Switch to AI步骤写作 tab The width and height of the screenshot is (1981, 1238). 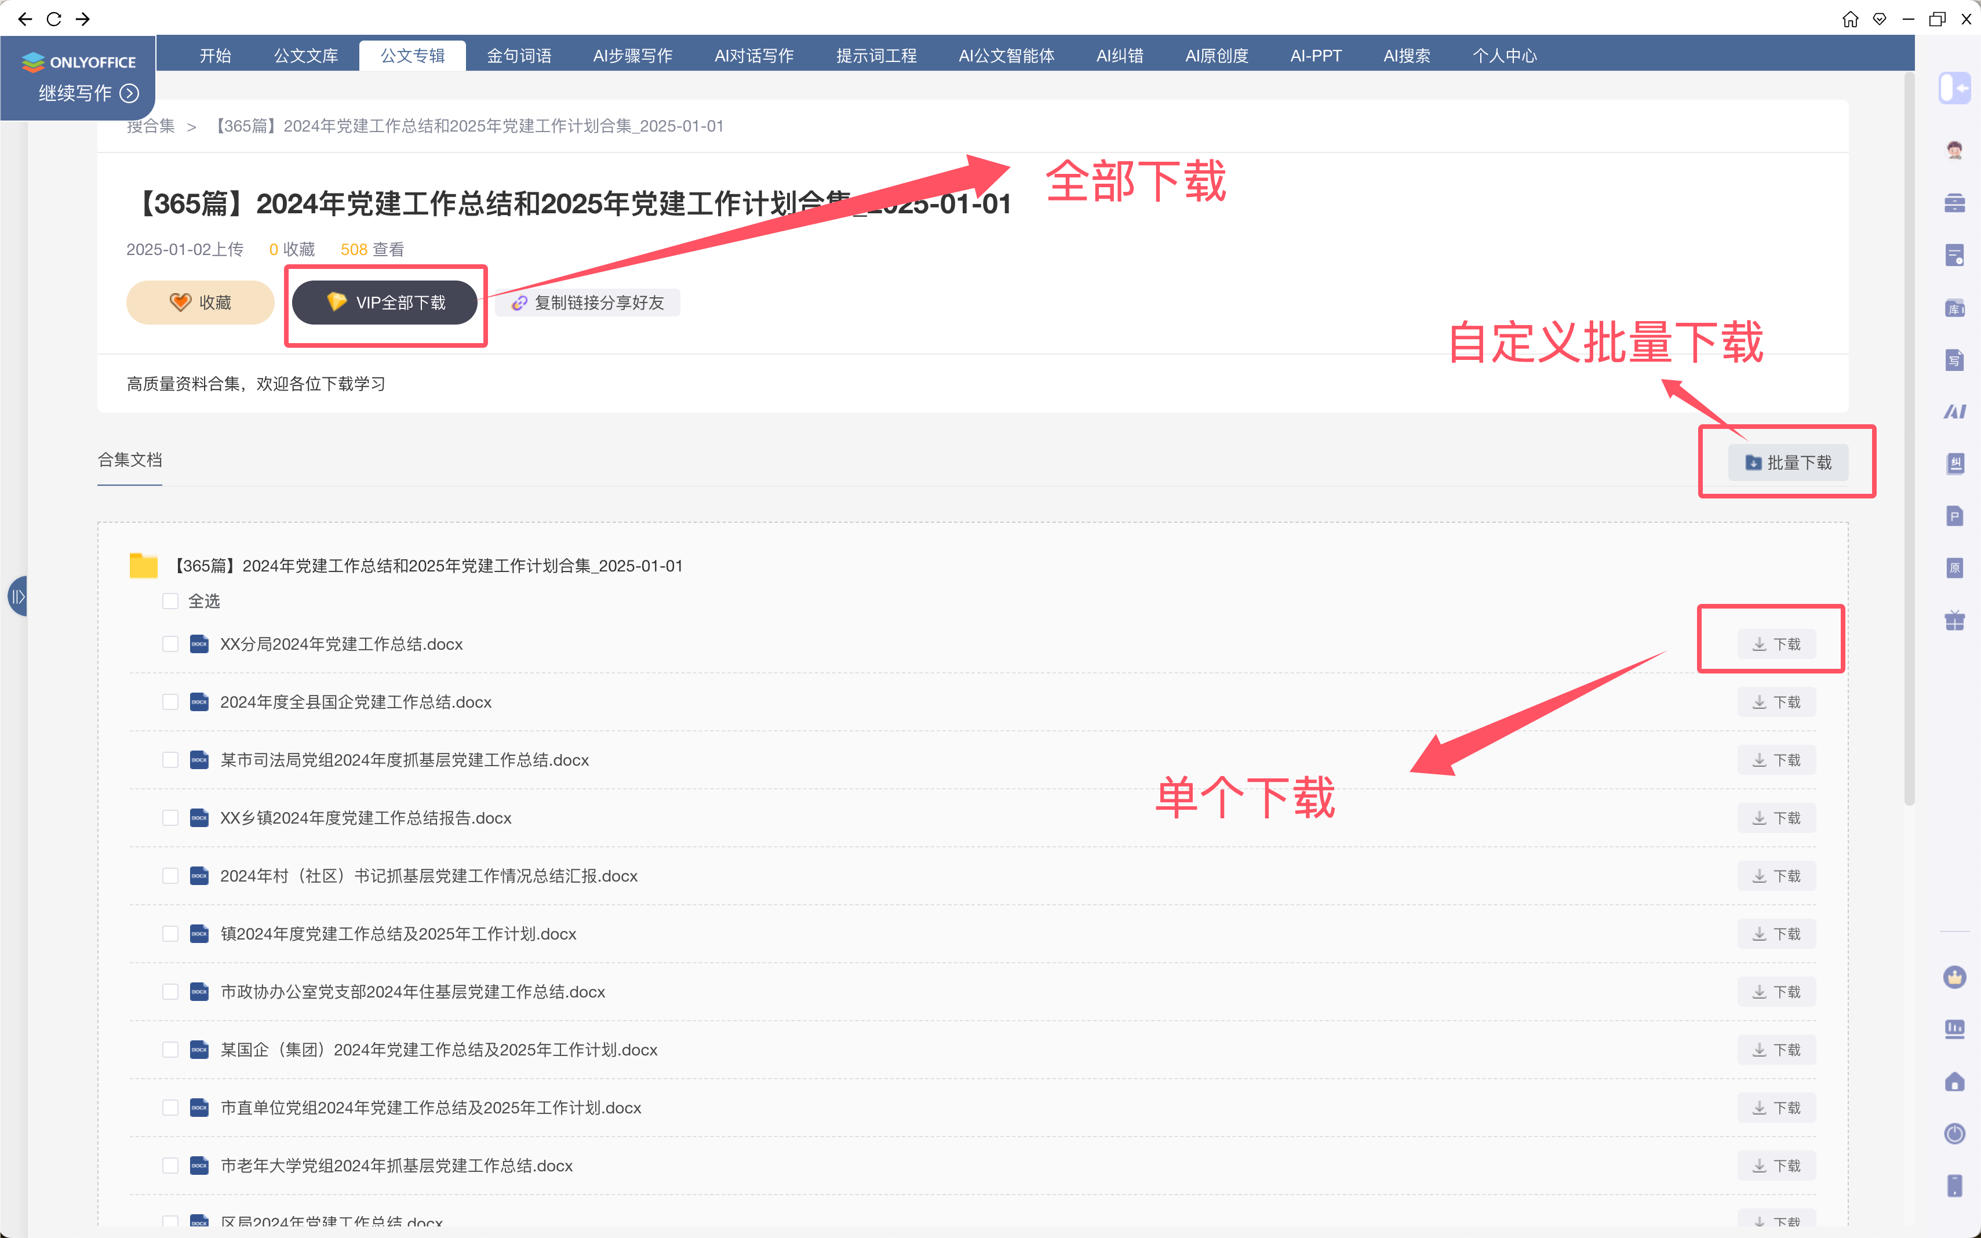[x=633, y=56]
